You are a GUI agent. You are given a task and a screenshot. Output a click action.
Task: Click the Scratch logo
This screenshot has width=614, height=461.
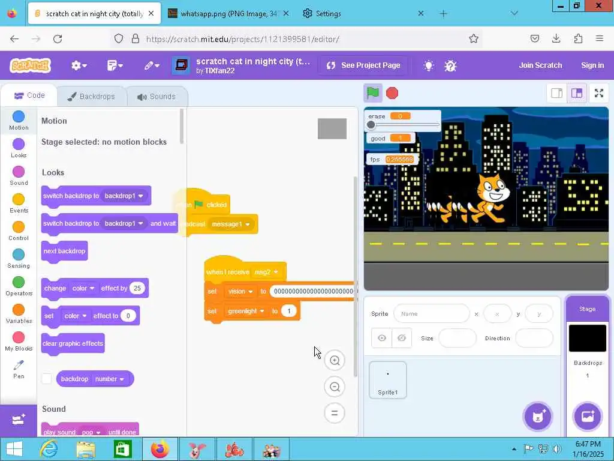(31, 65)
